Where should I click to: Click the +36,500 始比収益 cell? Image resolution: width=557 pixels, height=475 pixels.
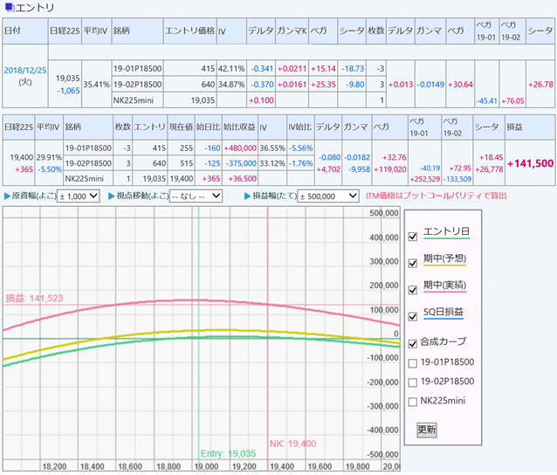(x=242, y=179)
